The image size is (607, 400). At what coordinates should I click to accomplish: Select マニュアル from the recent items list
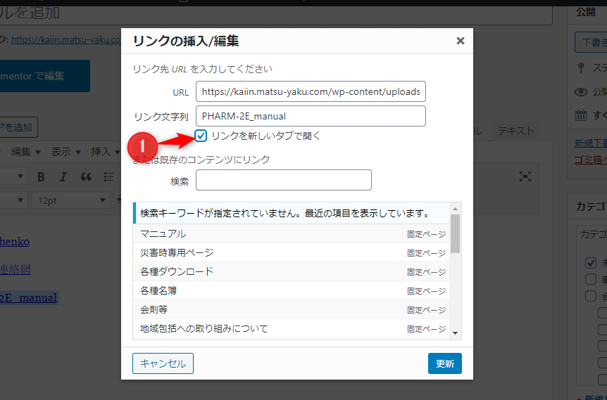click(163, 233)
